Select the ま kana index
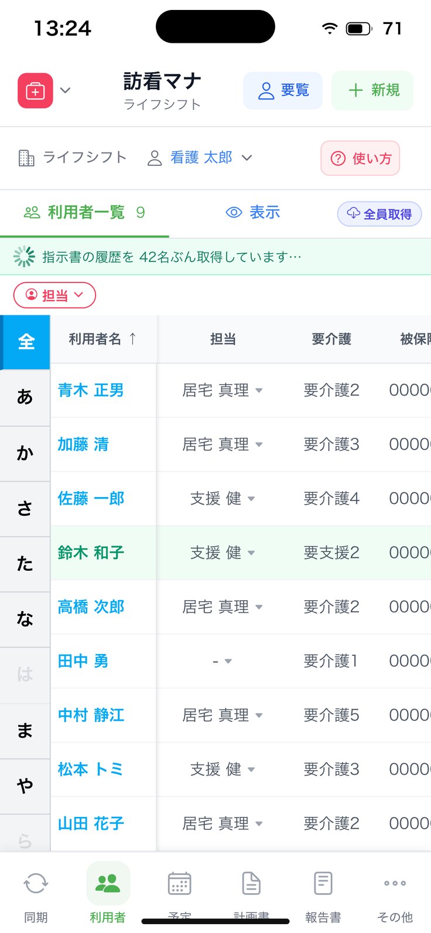Viewport: 431px width, 933px height. (25, 730)
